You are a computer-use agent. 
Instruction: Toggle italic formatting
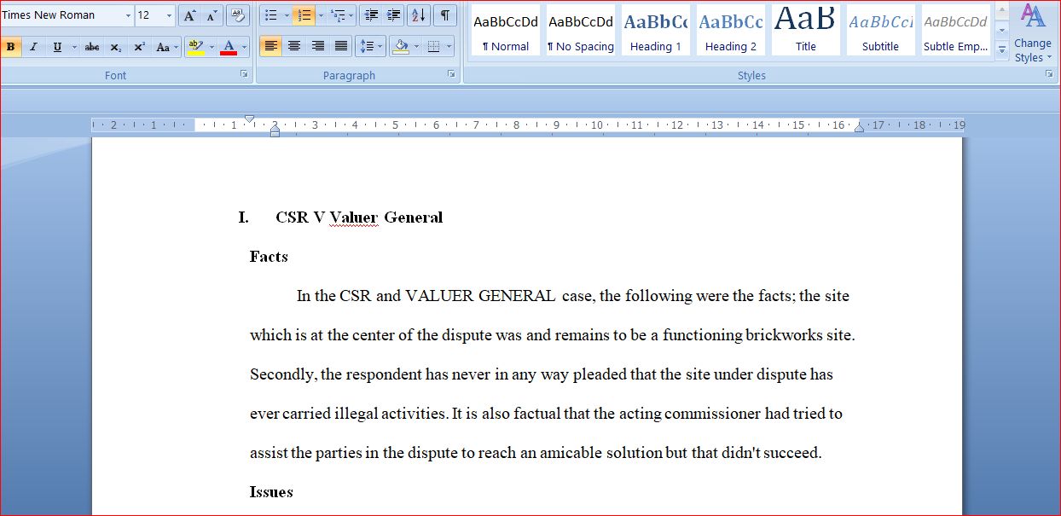(x=33, y=47)
